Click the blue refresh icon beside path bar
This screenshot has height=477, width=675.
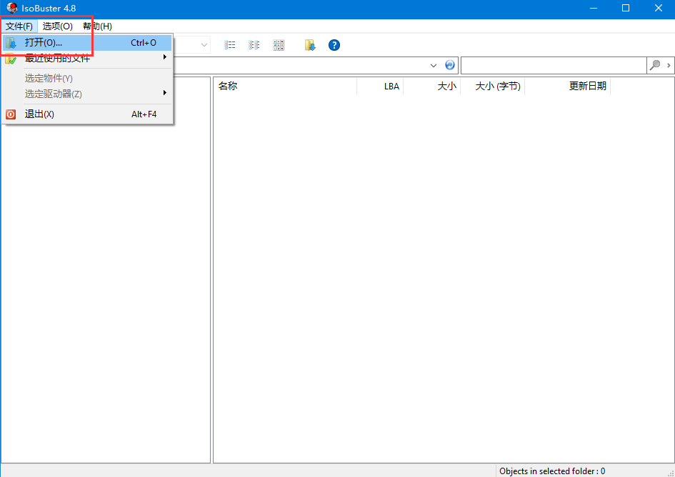[x=449, y=65]
